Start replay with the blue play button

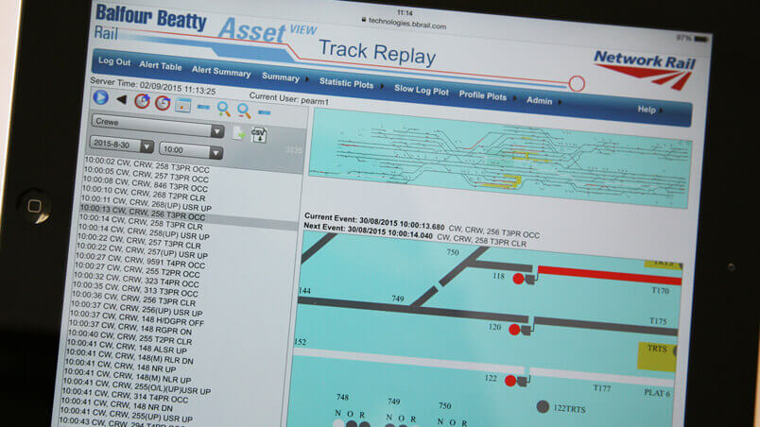(101, 97)
